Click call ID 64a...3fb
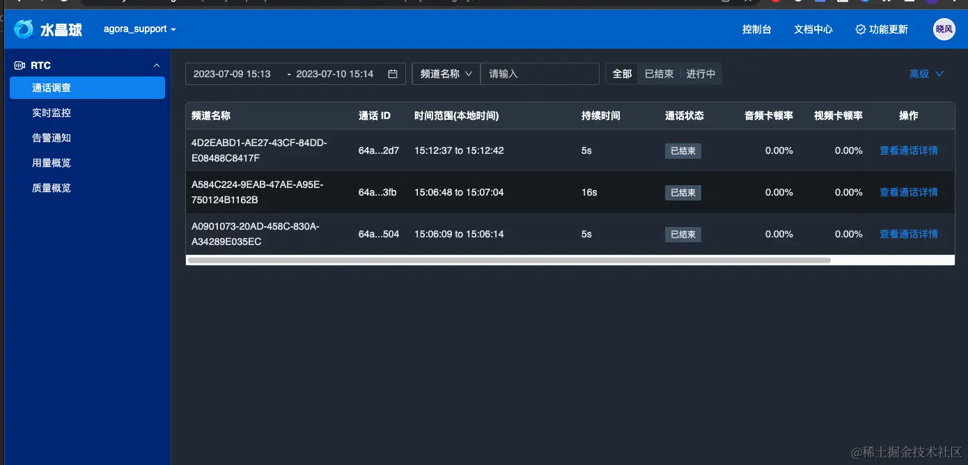The width and height of the screenshot is (968, 465). [x=377, y=192]
